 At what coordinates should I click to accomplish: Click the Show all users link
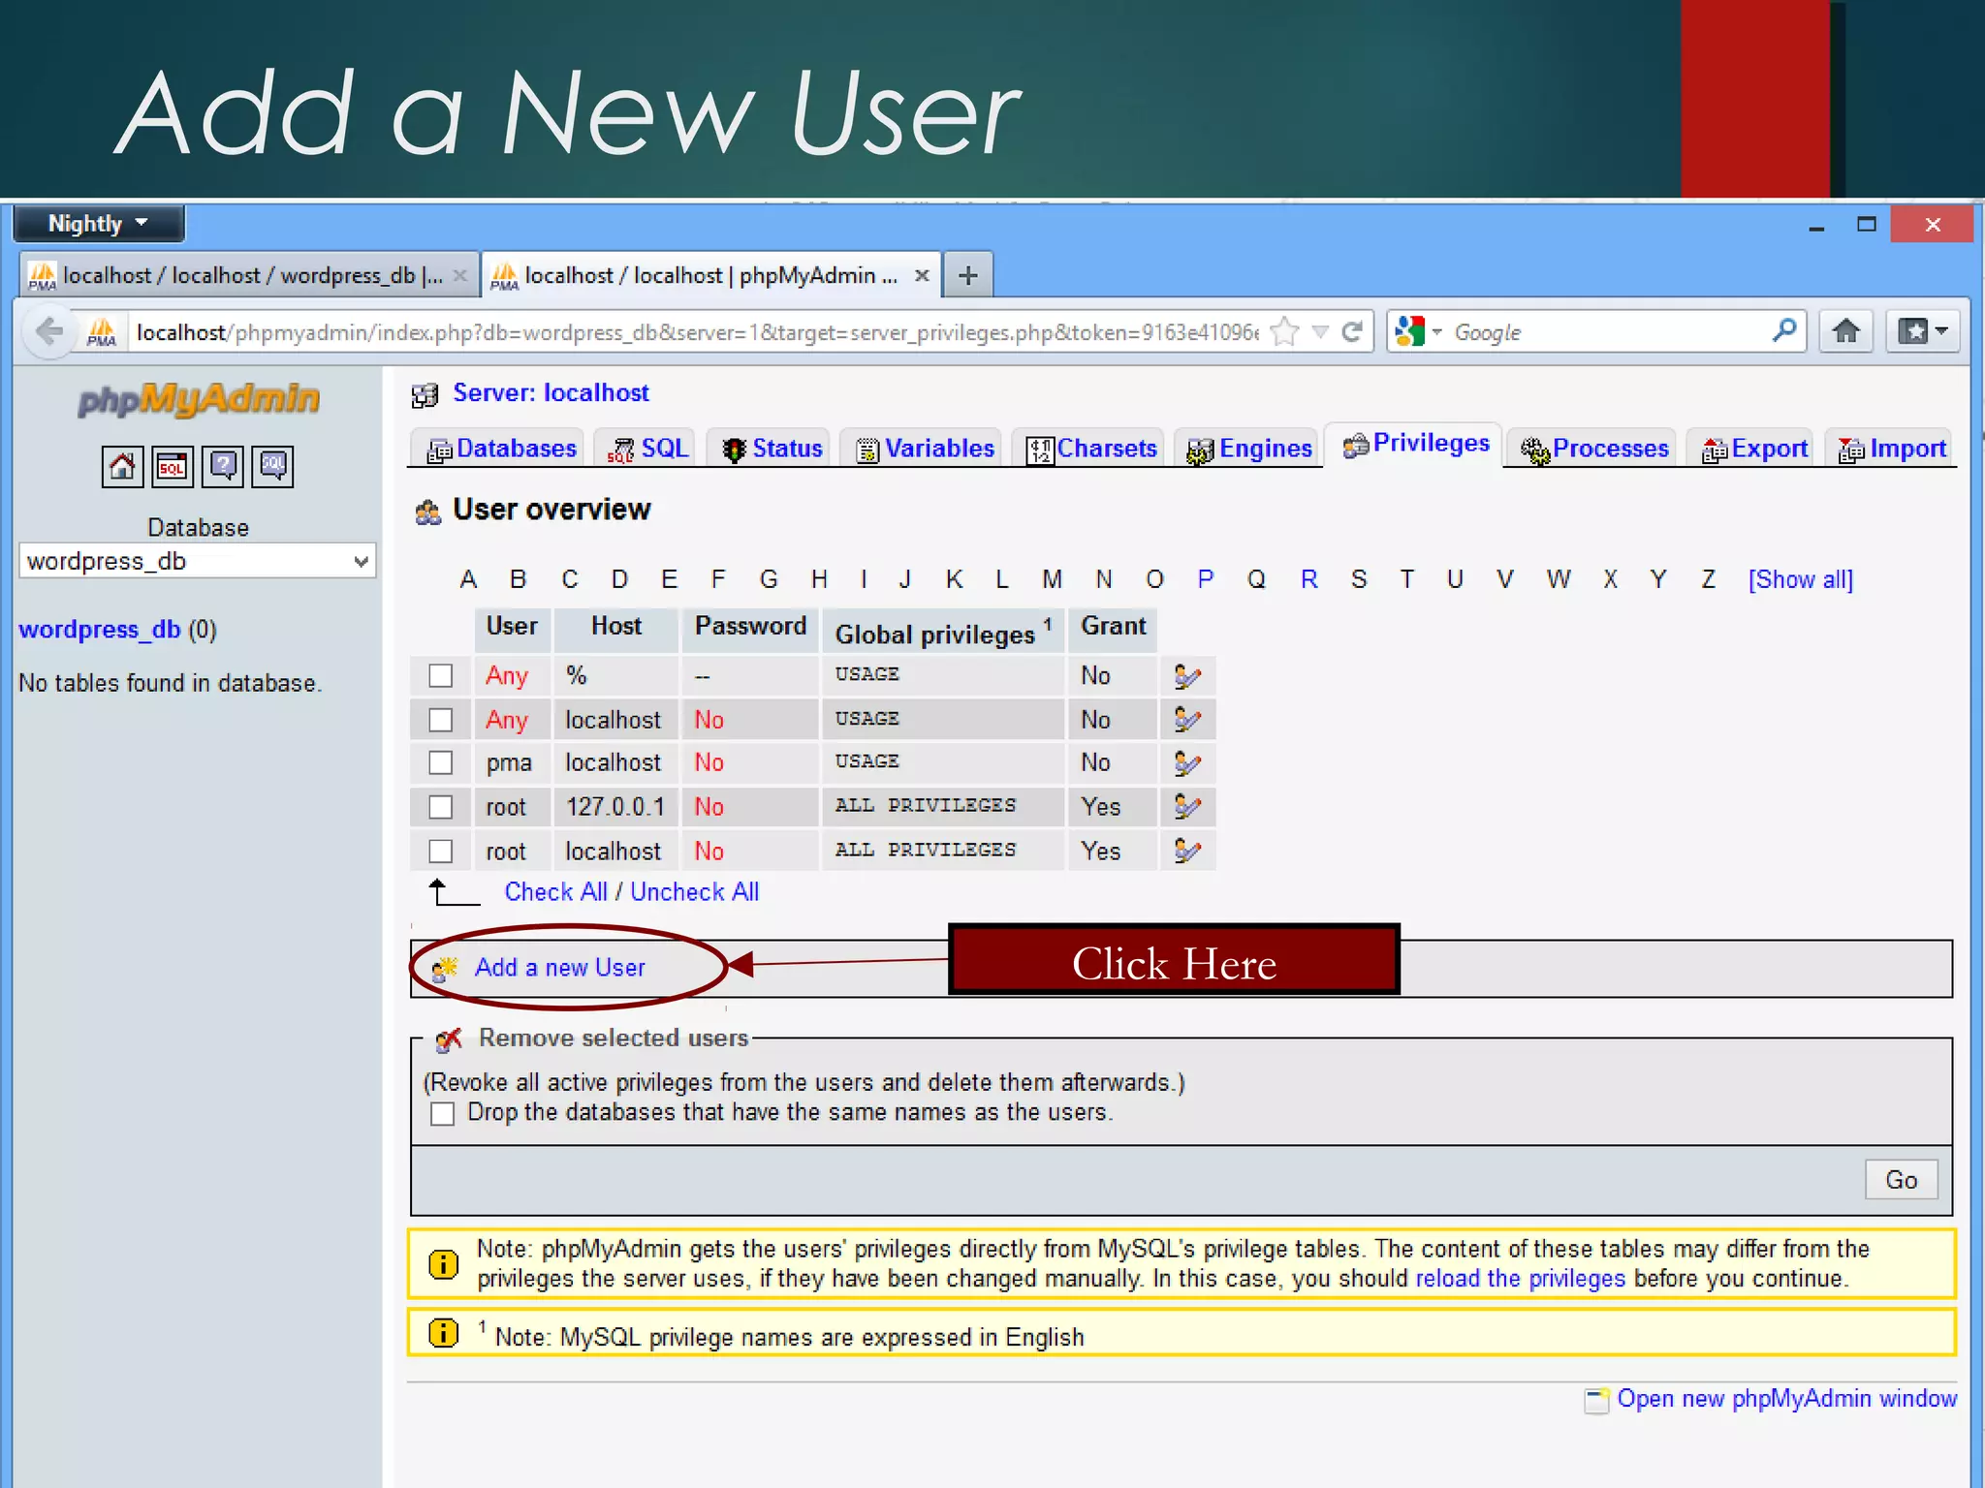point(1801,580)
